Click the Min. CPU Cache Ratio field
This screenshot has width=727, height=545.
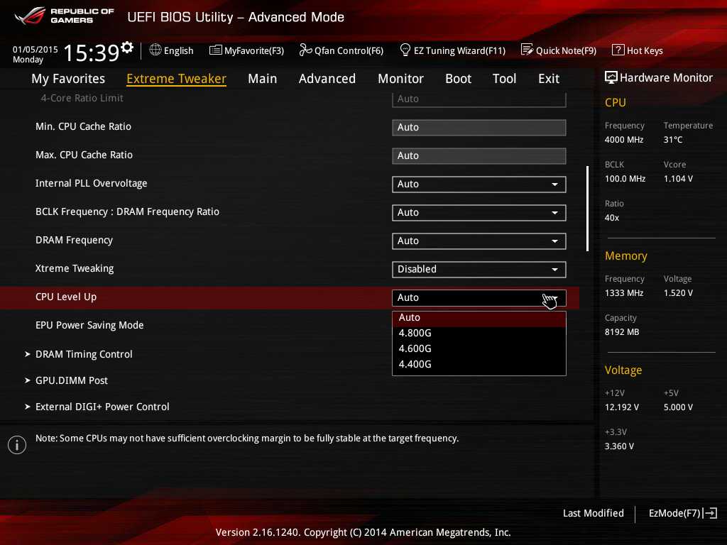[x=479, y=128]
